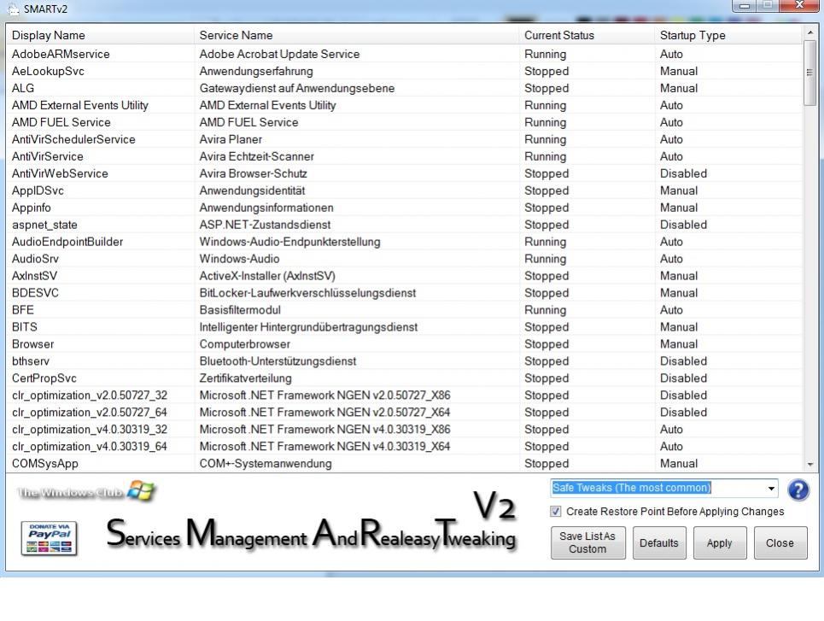Click the scrollbar up arrow
The image size is (824, 621).
(809, 32)
